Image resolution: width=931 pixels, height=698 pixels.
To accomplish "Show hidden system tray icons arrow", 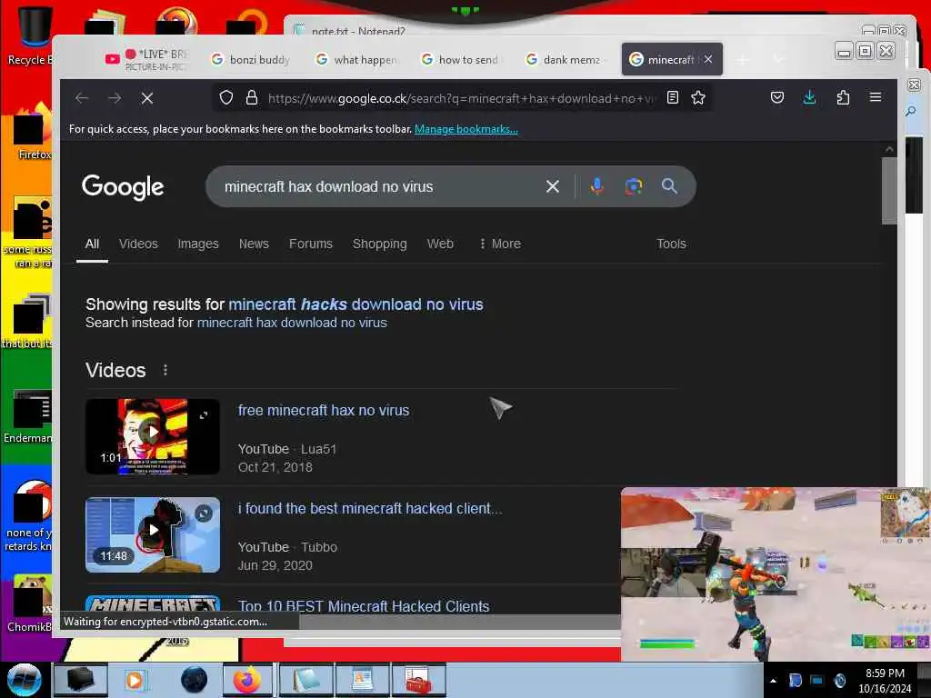I will (773, 681).
